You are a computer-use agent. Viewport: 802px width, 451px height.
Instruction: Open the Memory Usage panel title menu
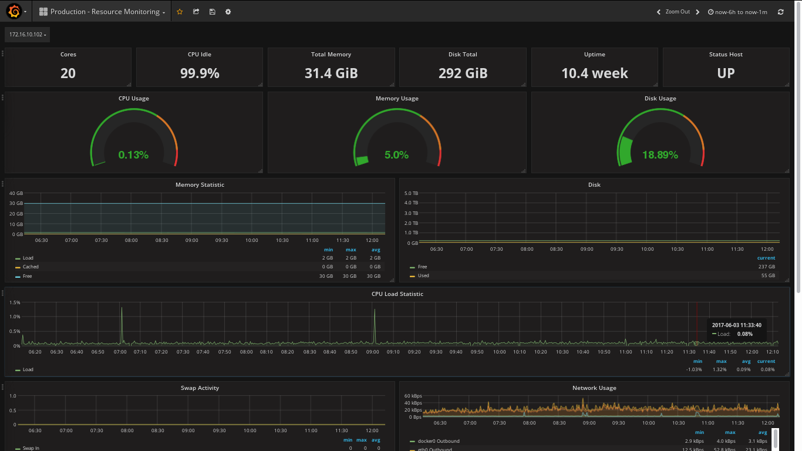[397, 98]
